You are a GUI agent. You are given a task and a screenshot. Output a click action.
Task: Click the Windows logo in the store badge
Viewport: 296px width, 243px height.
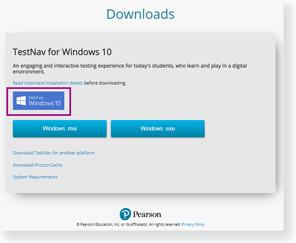(21, 101)
